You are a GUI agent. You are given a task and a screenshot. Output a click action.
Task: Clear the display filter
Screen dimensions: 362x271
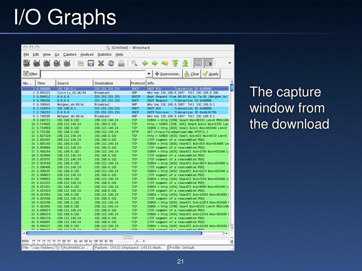click(x=192, y=74)
